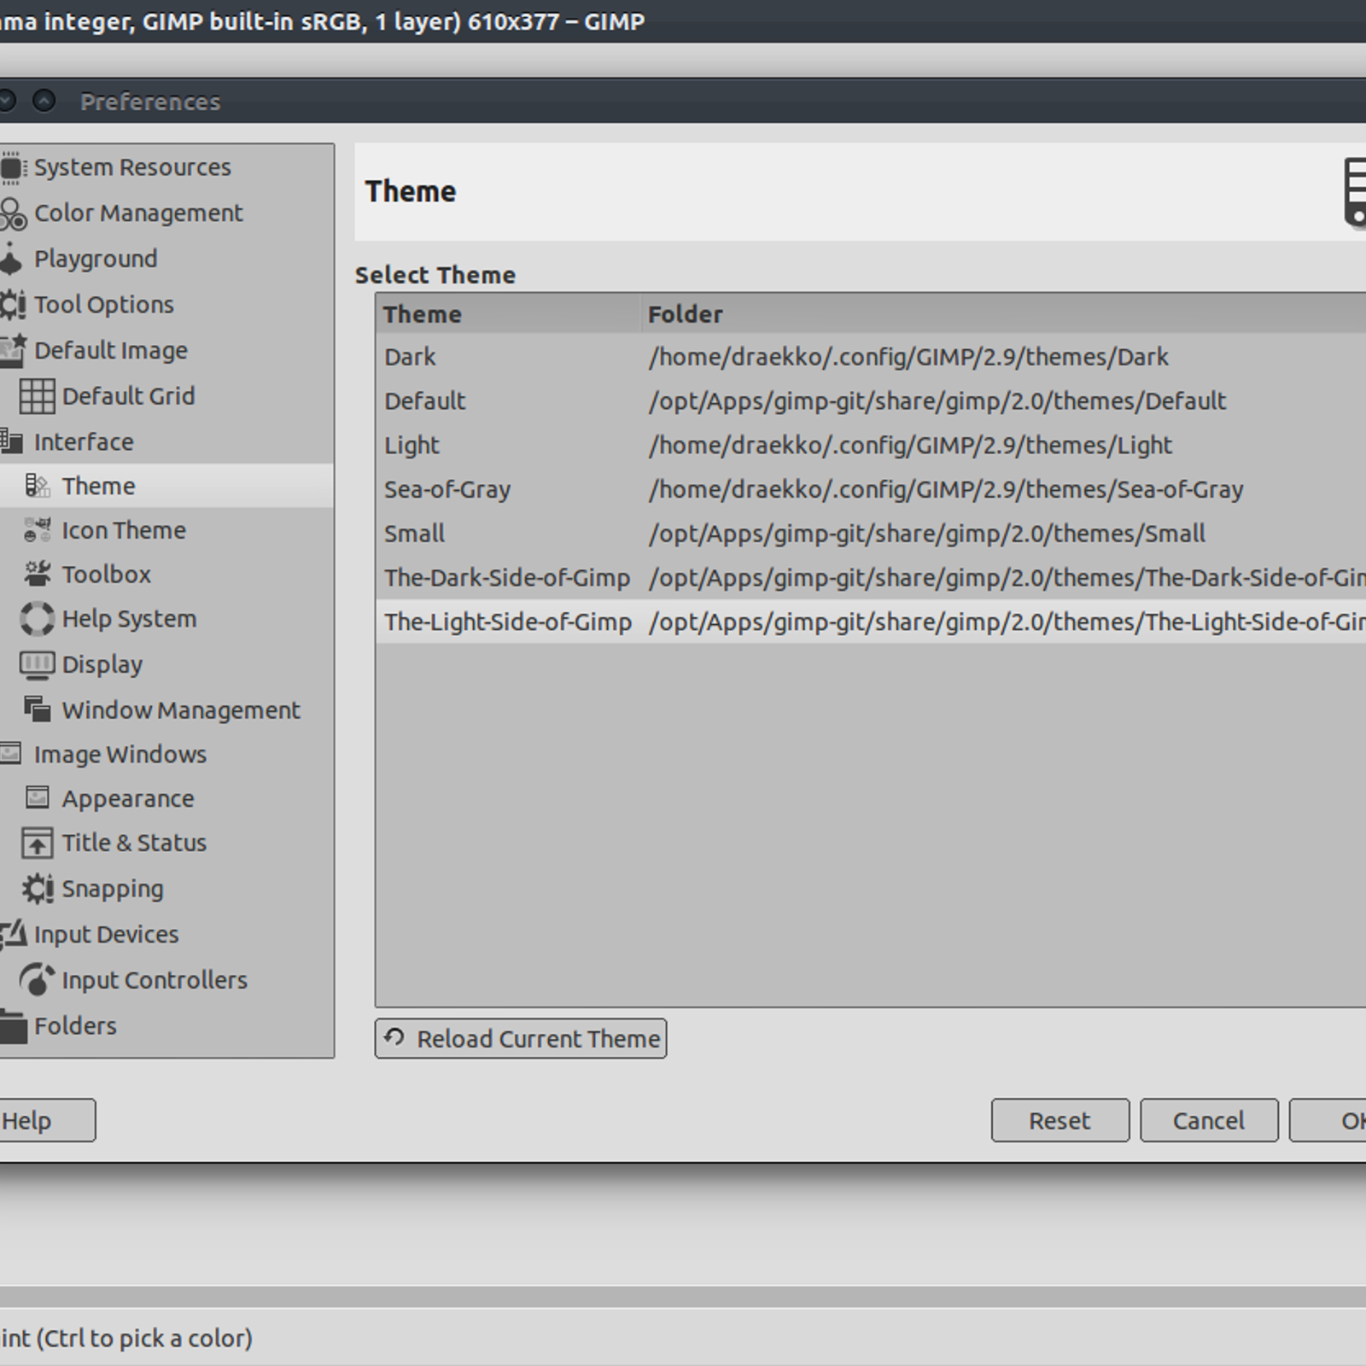Select the Light theme row

click(871, 446)
